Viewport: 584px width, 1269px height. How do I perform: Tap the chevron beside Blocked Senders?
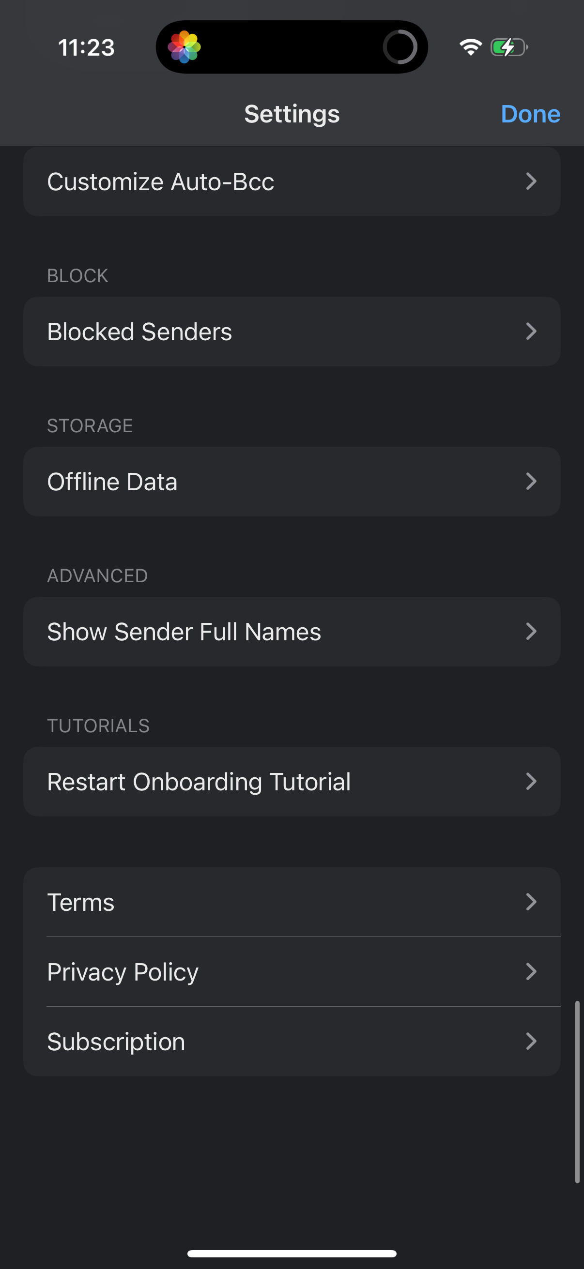point(531,332)
